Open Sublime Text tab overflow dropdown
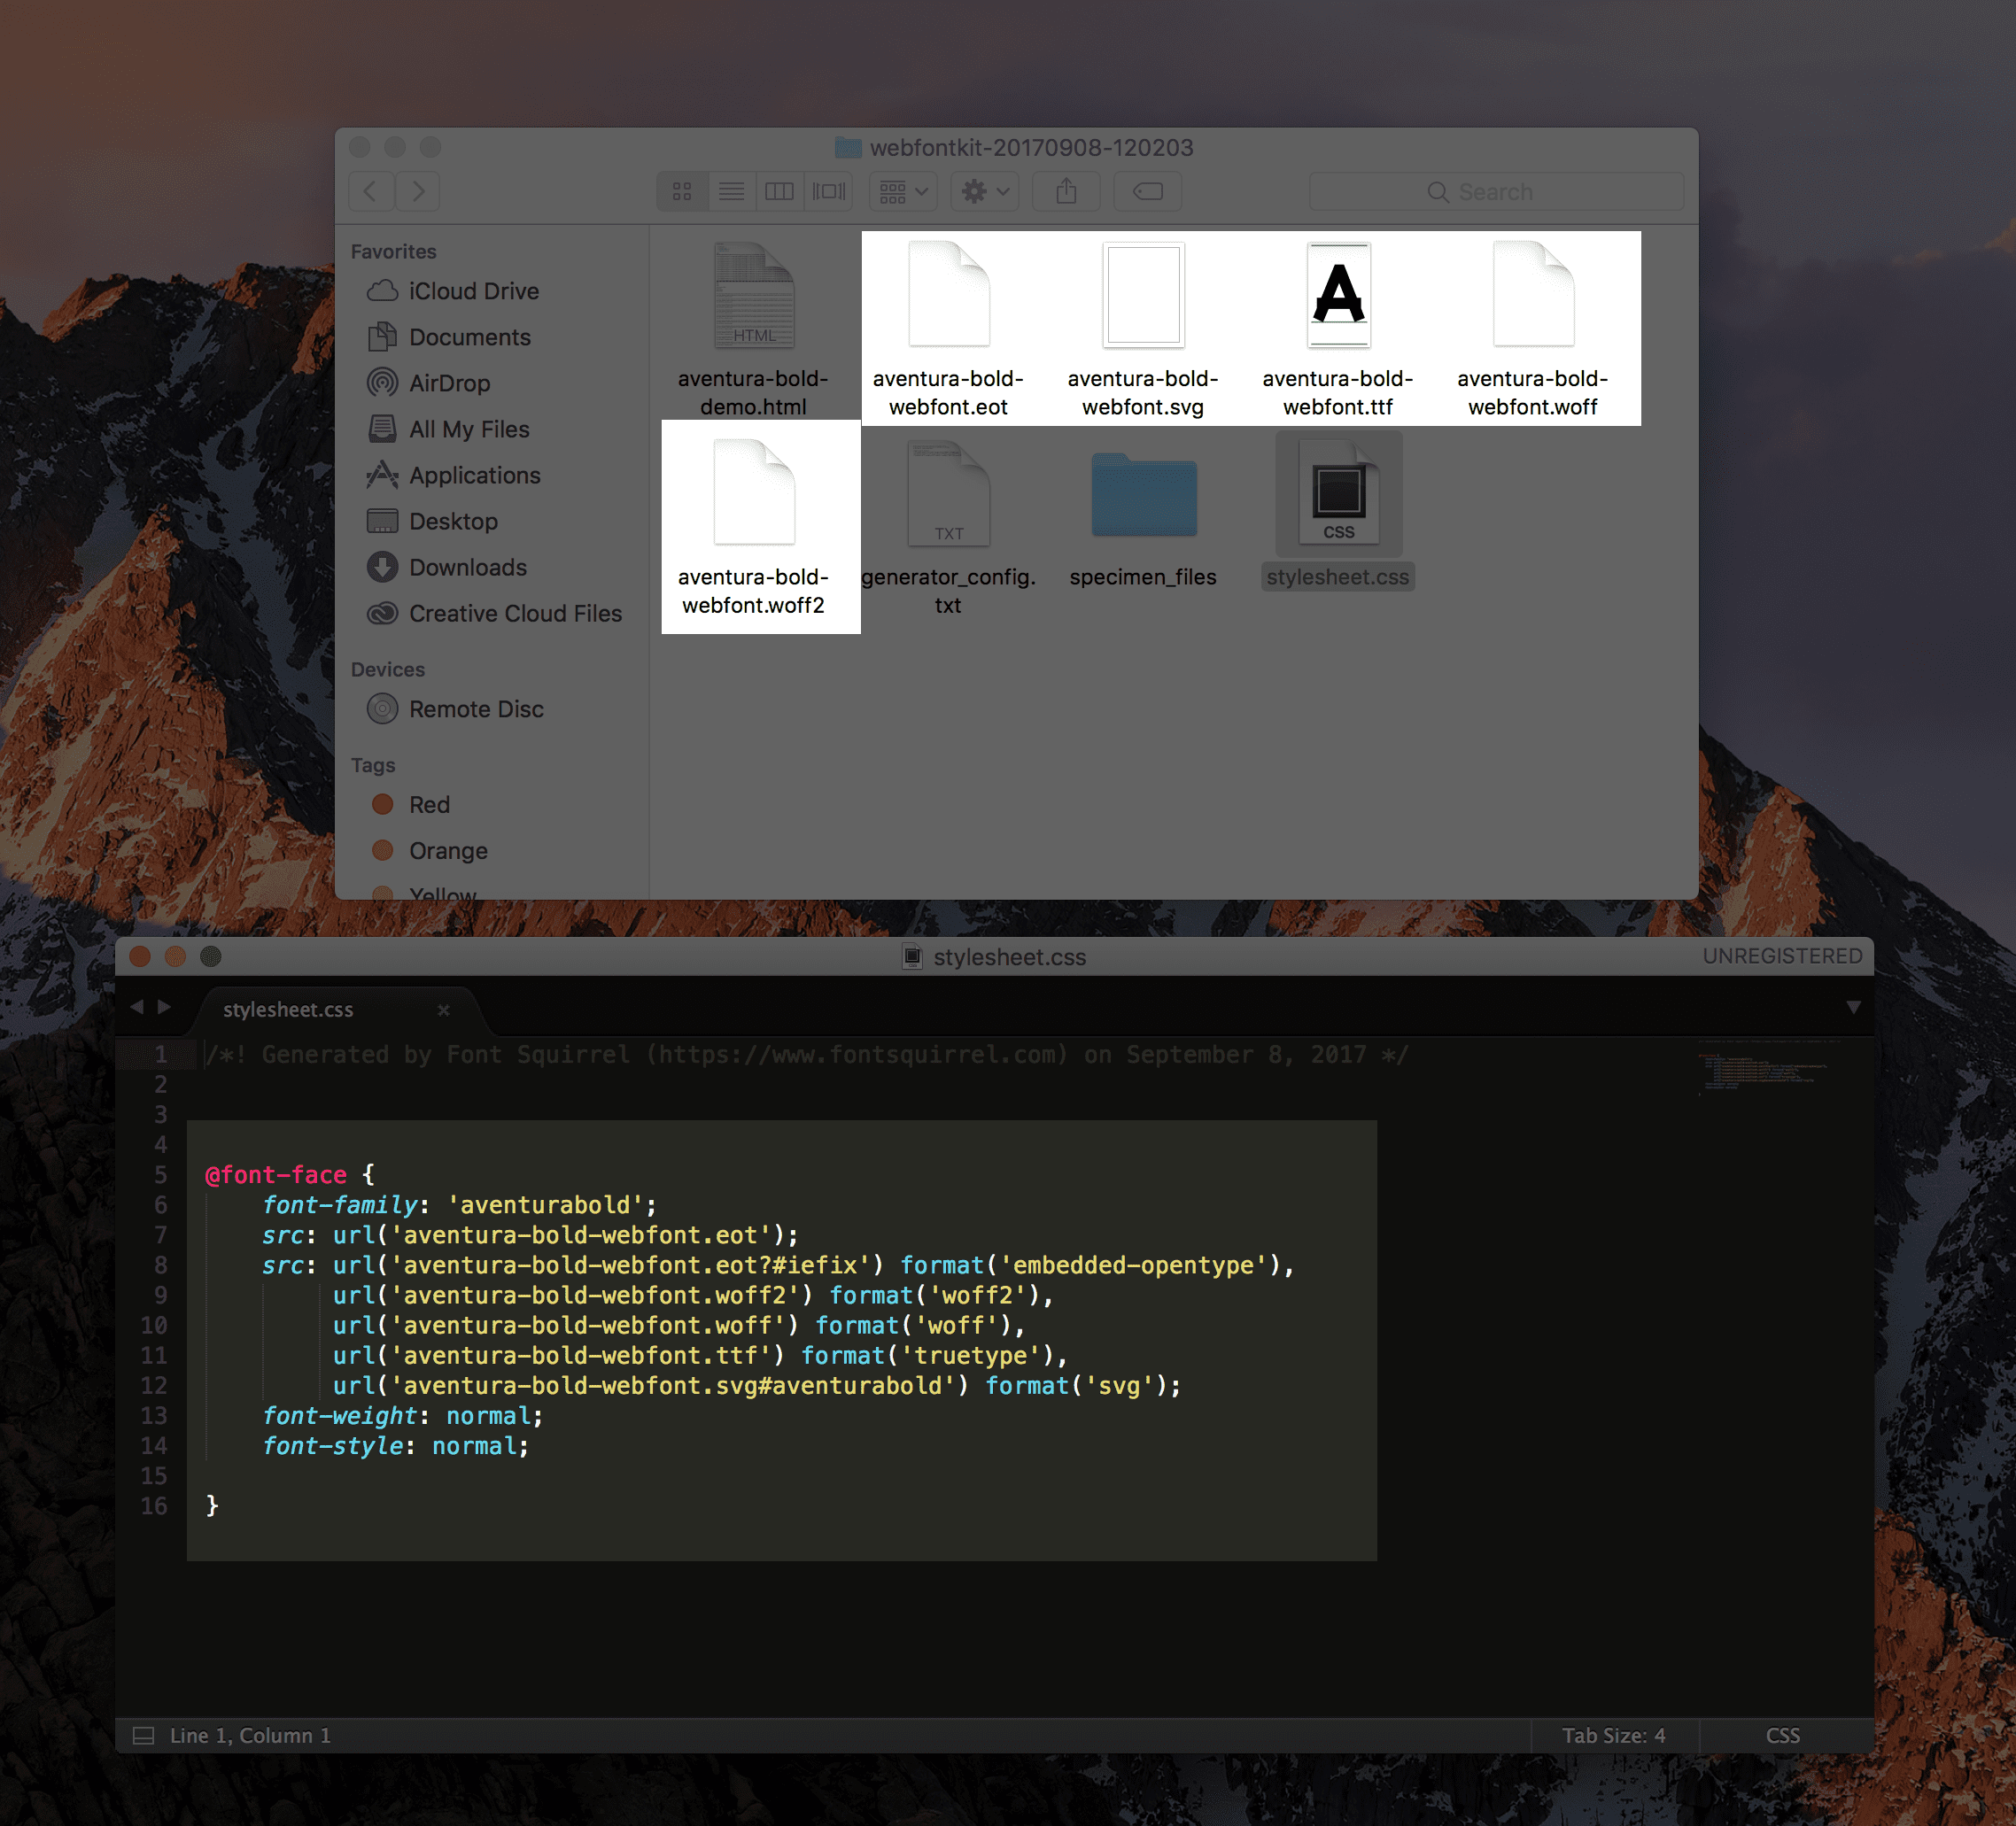Screen dimensions: 2016x1826 tap(1856, 1008)
